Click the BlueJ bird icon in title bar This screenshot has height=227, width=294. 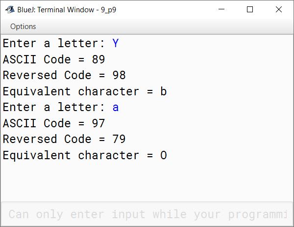(x=10, y=10)
